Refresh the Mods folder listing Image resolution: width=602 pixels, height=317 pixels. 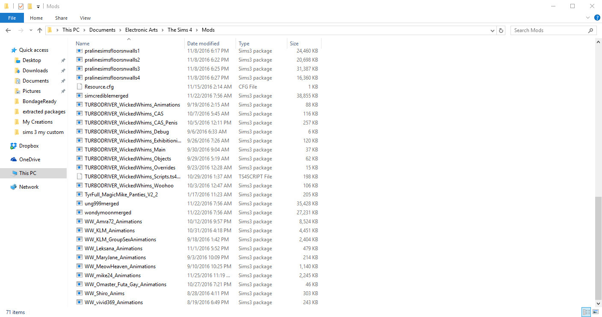(502, 30)
